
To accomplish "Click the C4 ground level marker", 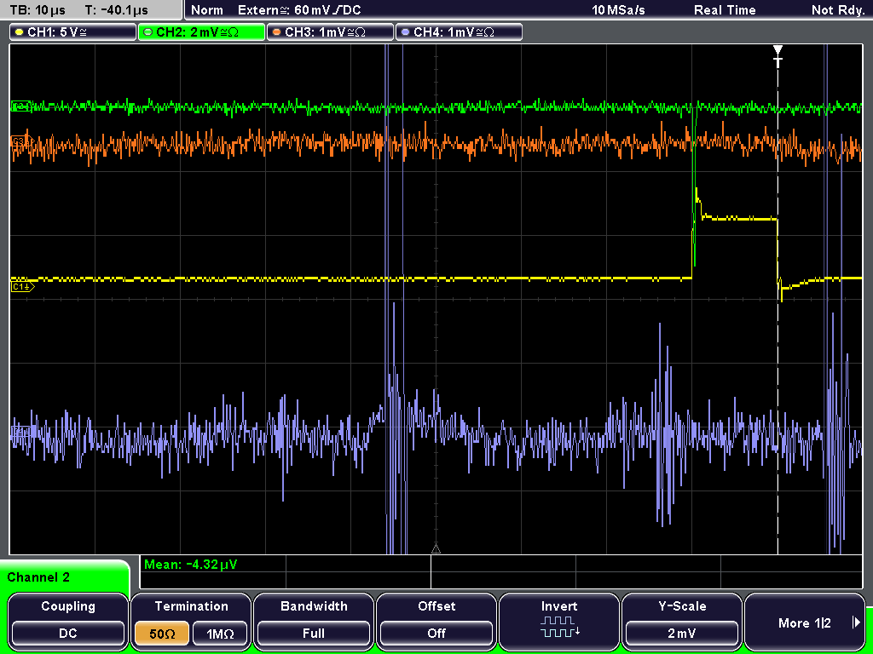I will point(21,432).
